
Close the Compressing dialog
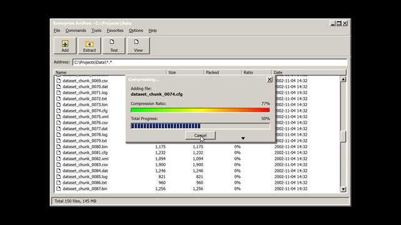(x=270, y=79)
